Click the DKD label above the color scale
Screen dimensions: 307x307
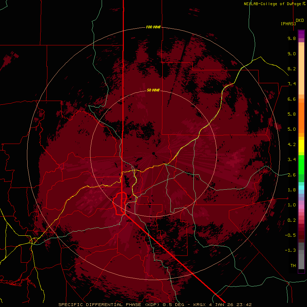click(300, 20)
